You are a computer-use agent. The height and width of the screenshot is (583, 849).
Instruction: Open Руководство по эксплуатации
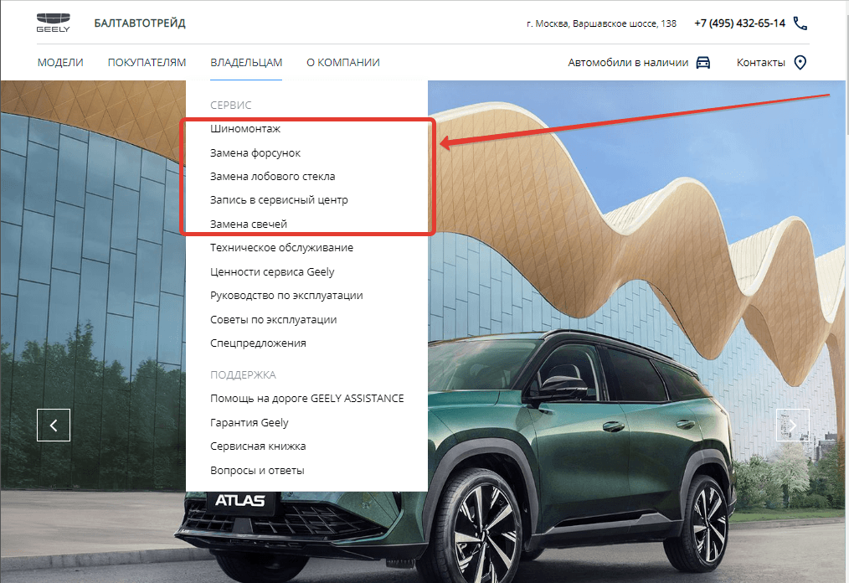pos(286,296)
